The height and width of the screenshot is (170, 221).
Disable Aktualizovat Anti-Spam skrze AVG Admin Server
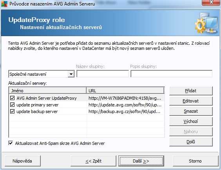(11, 143)
